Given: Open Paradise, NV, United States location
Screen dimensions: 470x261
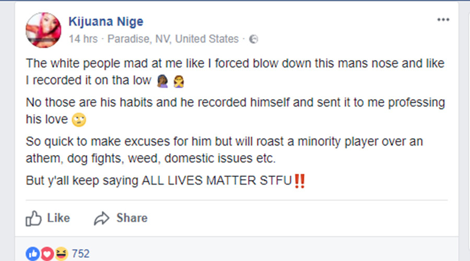Looking at the screenshot, I should click(173, 39).
